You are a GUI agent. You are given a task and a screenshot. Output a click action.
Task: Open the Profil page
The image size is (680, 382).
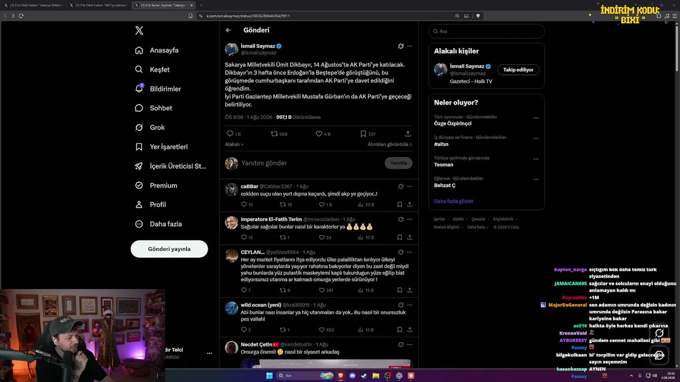coord(151,205)
